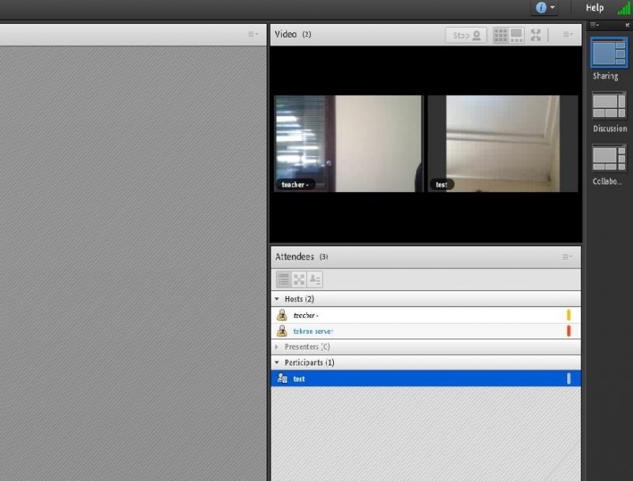Screen dimensions: 633x481
Task: Collapse the Participants group
Action: (x=277, y=362)
